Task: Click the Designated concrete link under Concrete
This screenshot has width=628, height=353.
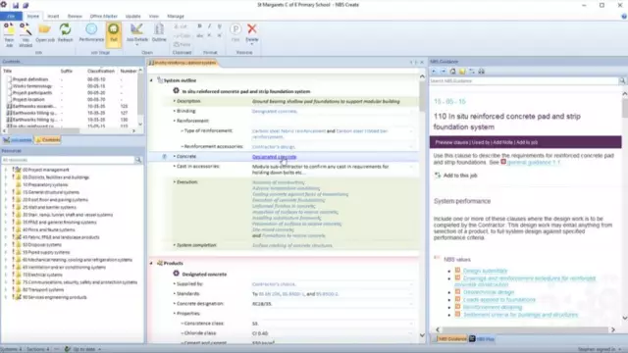Action: click(275, 157)
